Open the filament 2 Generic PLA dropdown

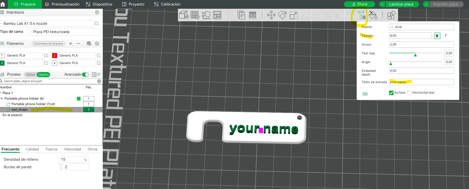(x=77, y=56)
